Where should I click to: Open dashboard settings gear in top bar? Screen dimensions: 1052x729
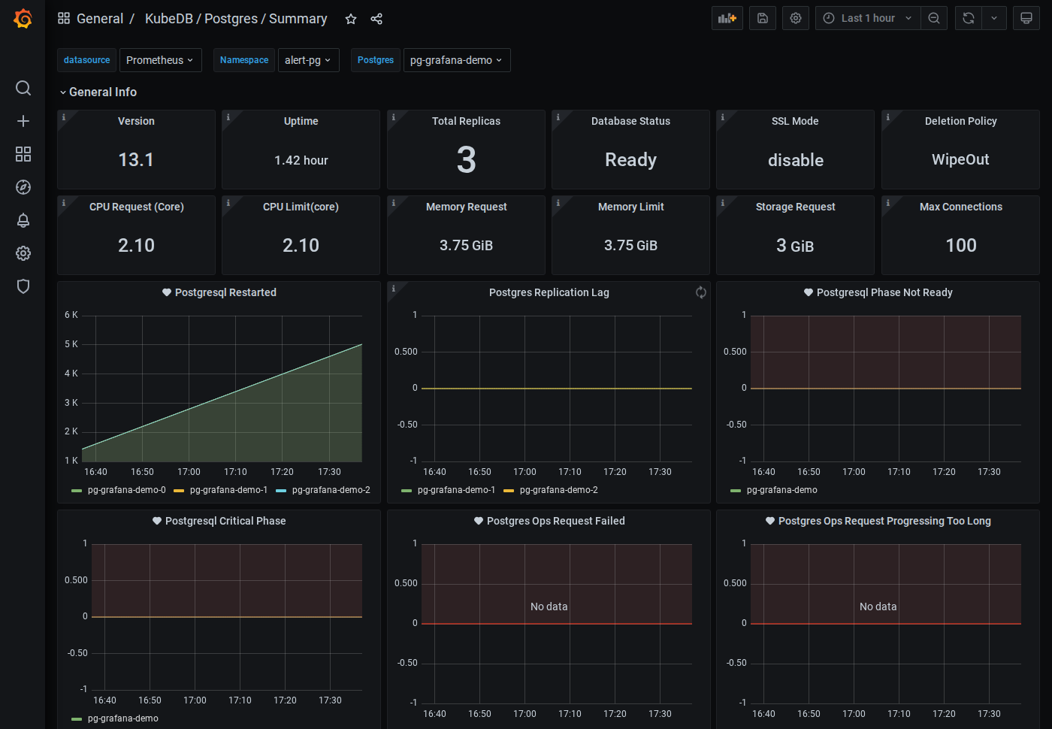pyautogui.click(x=796, y=18)
